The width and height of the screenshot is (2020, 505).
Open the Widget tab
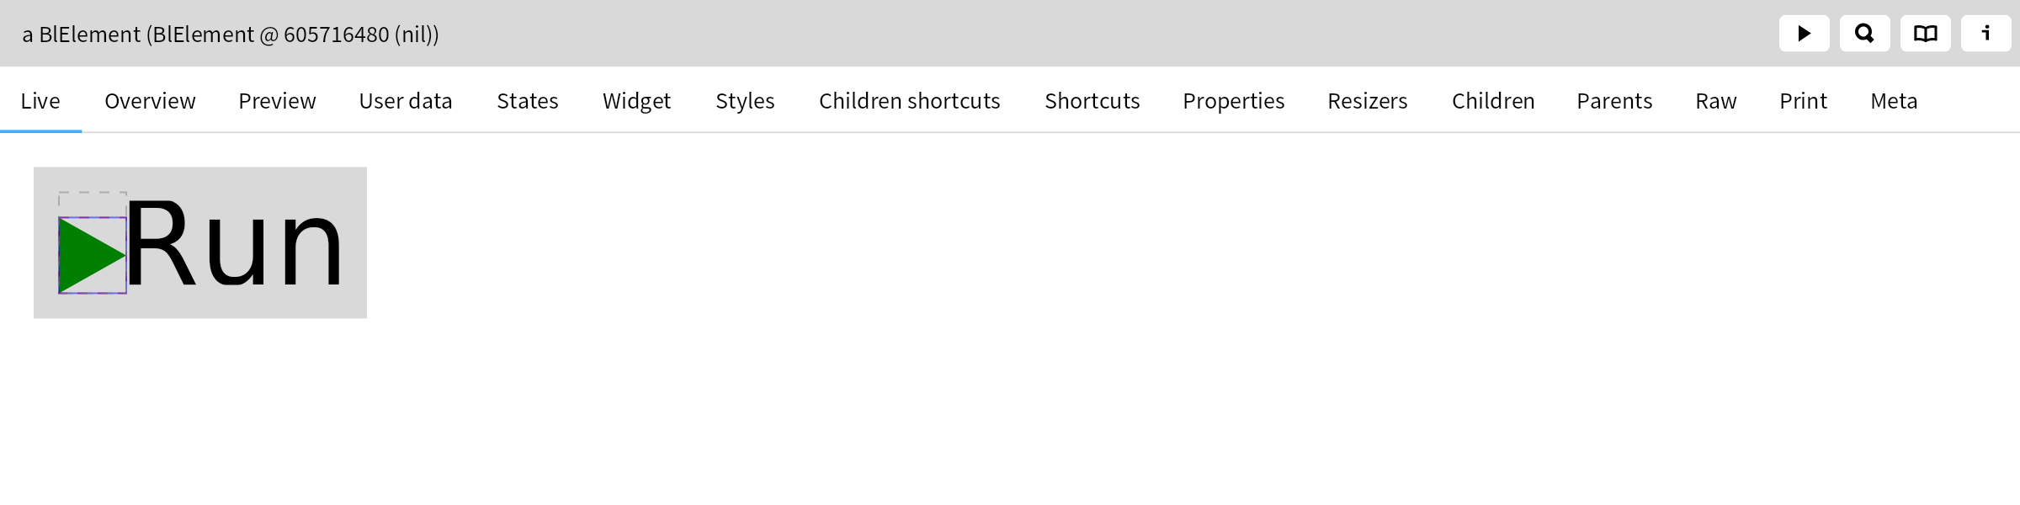coord(636,101)
